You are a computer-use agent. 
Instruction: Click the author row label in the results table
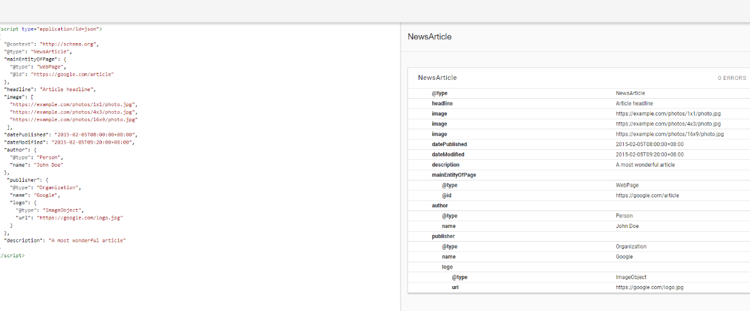pos(440,205)
